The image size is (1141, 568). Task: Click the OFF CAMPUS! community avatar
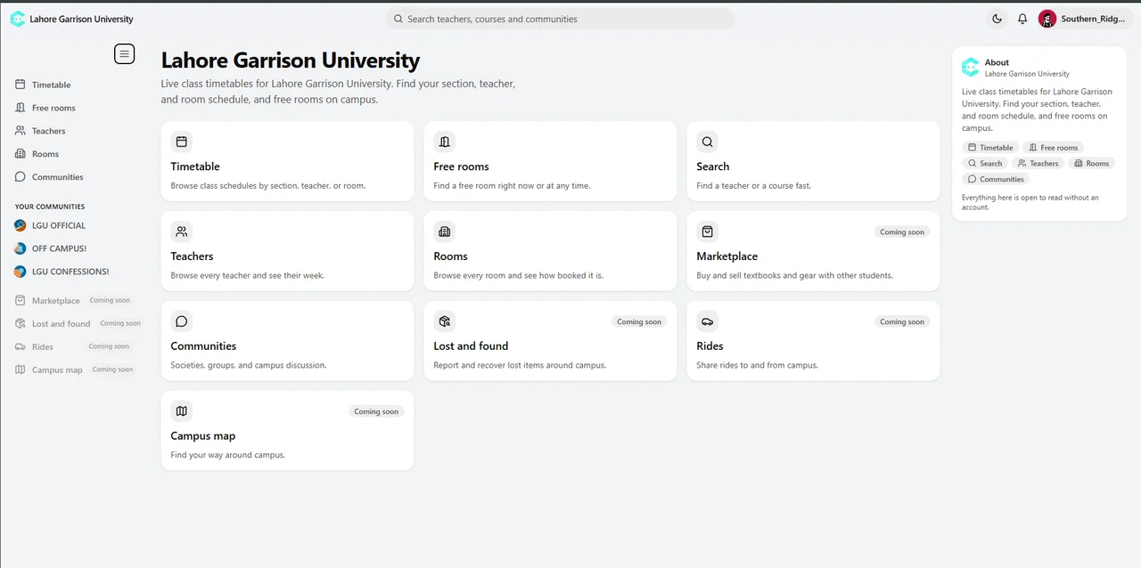(x=21, y=248)
